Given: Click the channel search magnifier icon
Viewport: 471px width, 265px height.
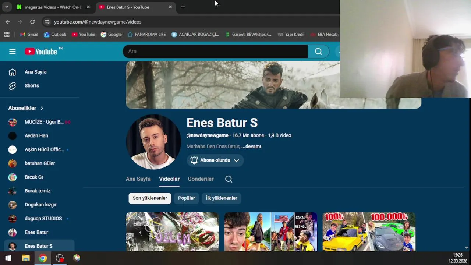Looking at the screenshot, I should [229, 179].
